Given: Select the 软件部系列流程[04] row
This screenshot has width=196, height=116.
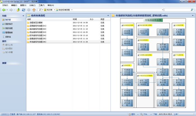Looking at the screenshot, I should tap(68, 35).
